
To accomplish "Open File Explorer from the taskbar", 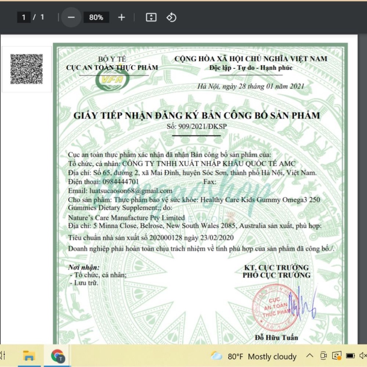I will 29,356.
